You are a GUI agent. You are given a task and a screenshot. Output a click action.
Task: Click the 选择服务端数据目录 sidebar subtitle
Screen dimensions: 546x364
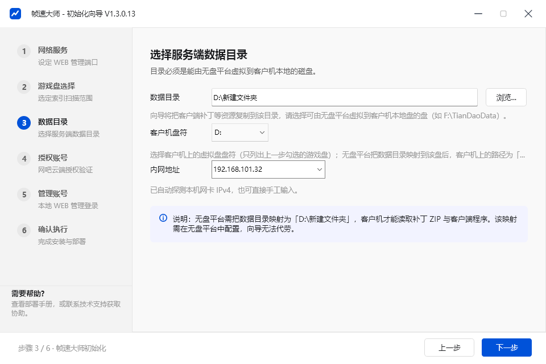click(69, 134)
